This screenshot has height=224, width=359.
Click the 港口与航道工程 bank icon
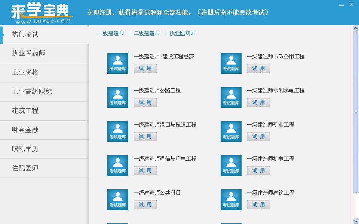117,131
